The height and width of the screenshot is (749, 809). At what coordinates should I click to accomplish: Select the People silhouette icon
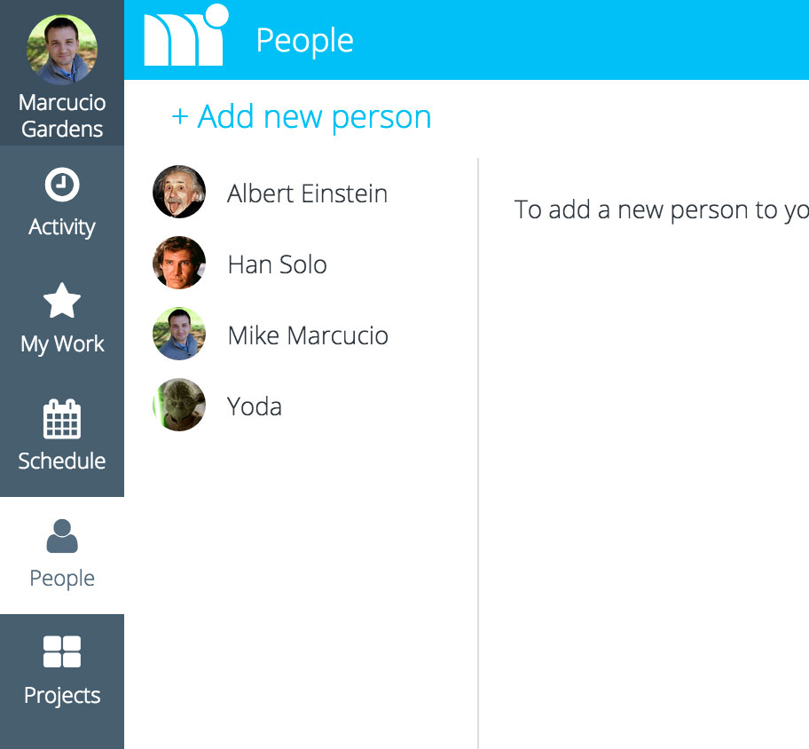click(62, 536)
